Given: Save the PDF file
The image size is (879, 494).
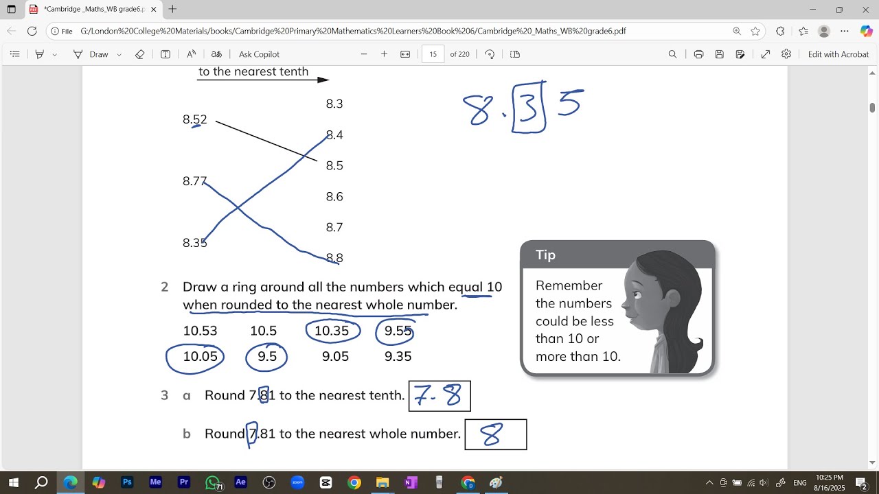Looking at the screenshot, I should [x=719, y=54].
